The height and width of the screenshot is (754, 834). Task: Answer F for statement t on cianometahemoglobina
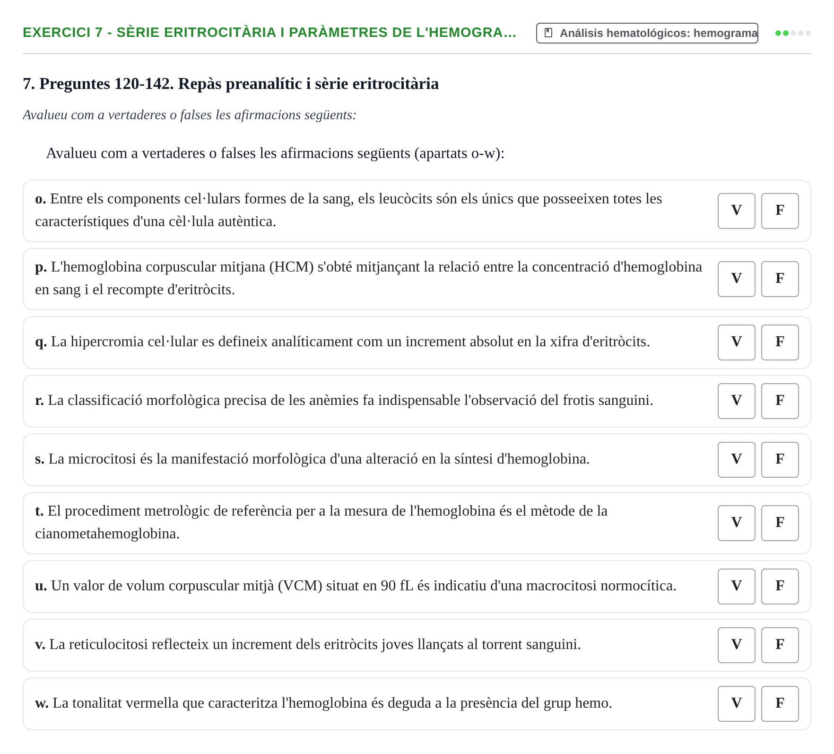[x=780, y=523]
